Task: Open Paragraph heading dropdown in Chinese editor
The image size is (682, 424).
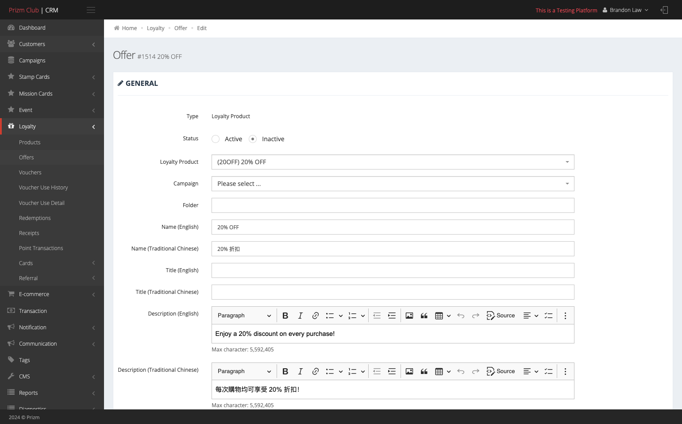Action: tap(244, 371)
